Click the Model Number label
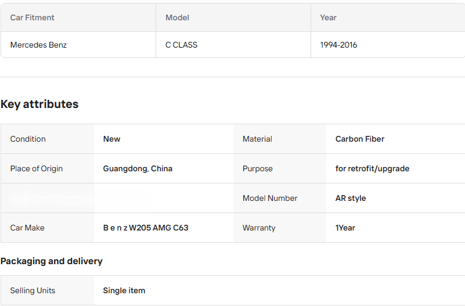The image size is (465, 306). tap(270, 198)
